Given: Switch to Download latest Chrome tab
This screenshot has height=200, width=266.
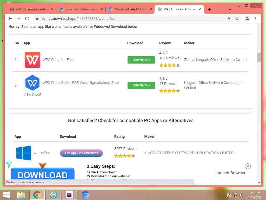Looking at the screenshot, I should 130,9.
